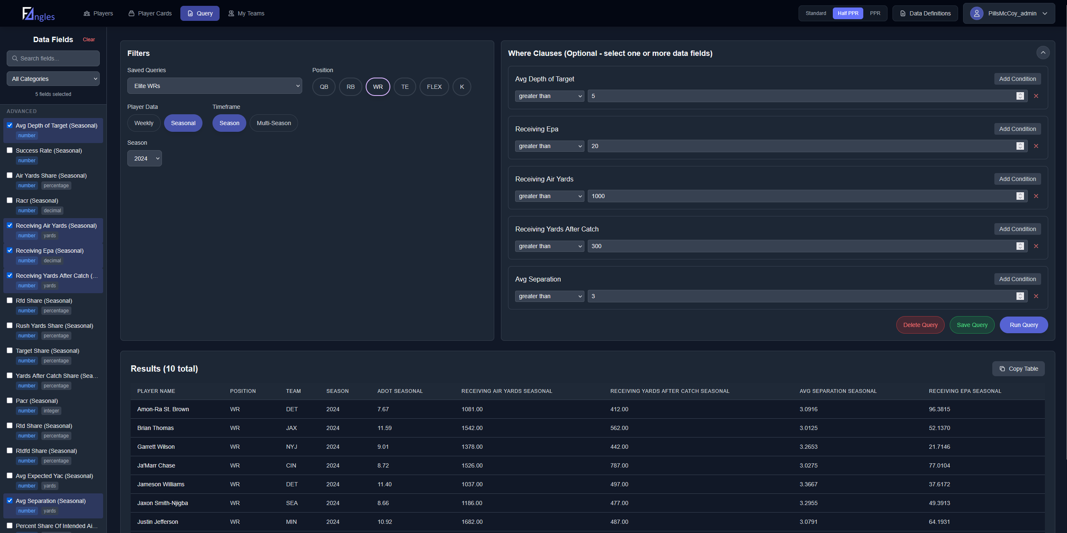
Task: Remove the Receiving Yards After Catch condition
Action: (1036, 246)
